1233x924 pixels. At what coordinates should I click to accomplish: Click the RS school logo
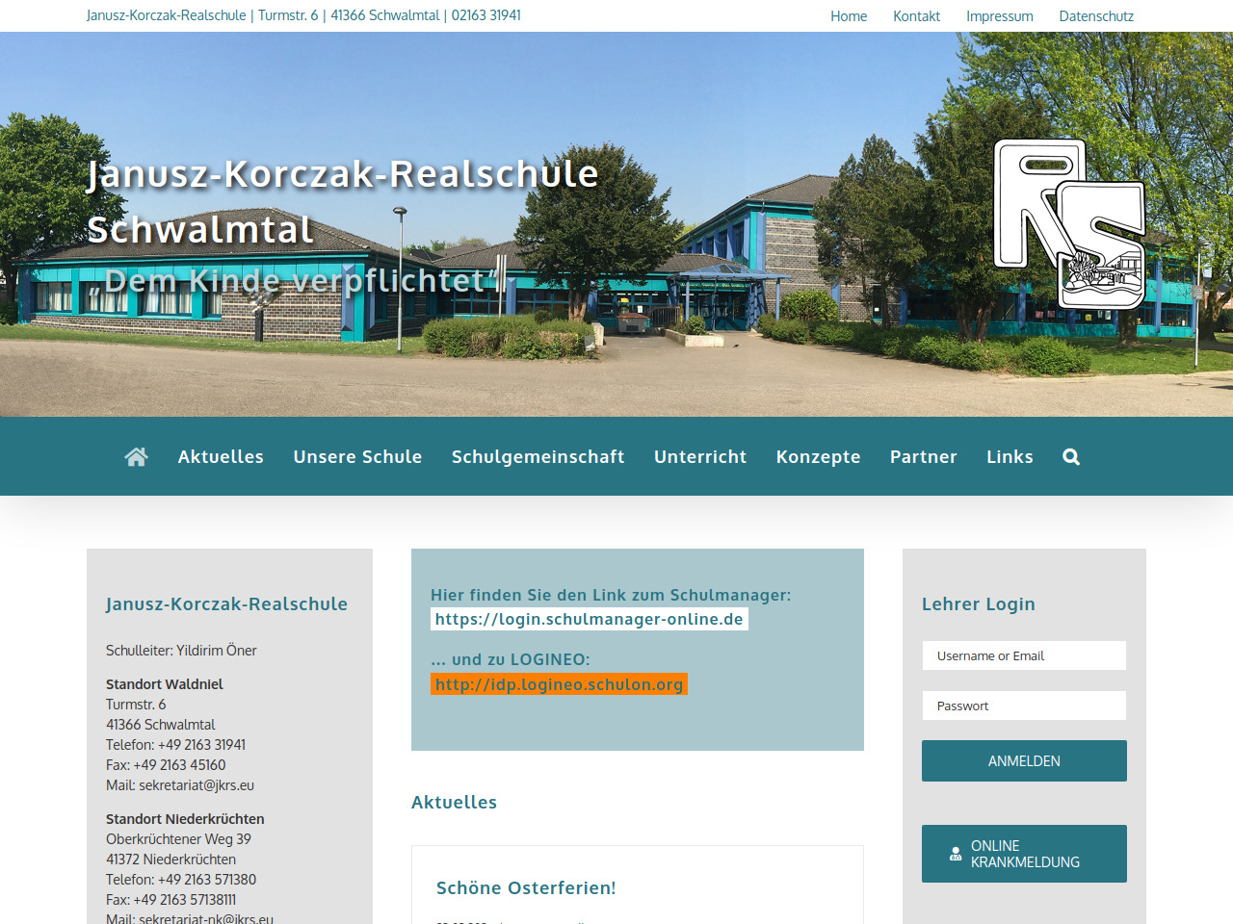[1068, 224]
